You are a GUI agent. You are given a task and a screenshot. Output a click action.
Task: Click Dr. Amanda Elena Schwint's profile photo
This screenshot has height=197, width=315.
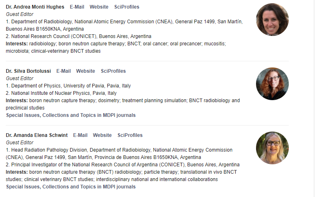(x=272, y=148)
